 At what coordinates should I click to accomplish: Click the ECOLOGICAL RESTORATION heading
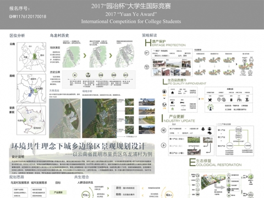219,165
